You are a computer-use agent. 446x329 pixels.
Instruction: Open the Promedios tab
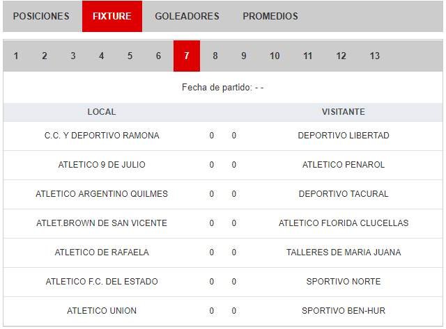(x=270, y=16)
